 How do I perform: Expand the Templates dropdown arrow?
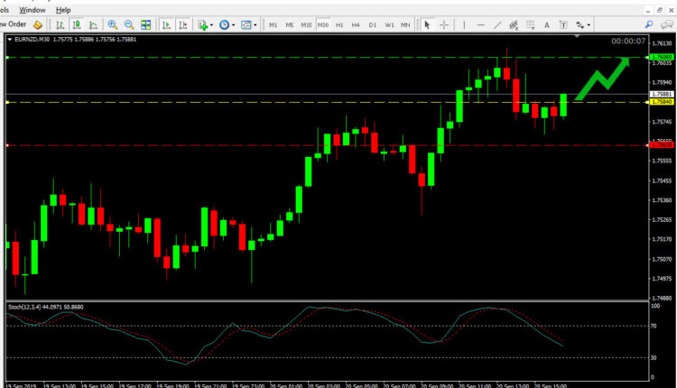pyautogui.click(x=255, y=25)
